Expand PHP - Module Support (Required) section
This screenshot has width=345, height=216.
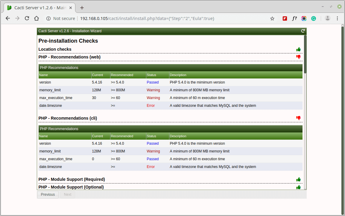72,179
